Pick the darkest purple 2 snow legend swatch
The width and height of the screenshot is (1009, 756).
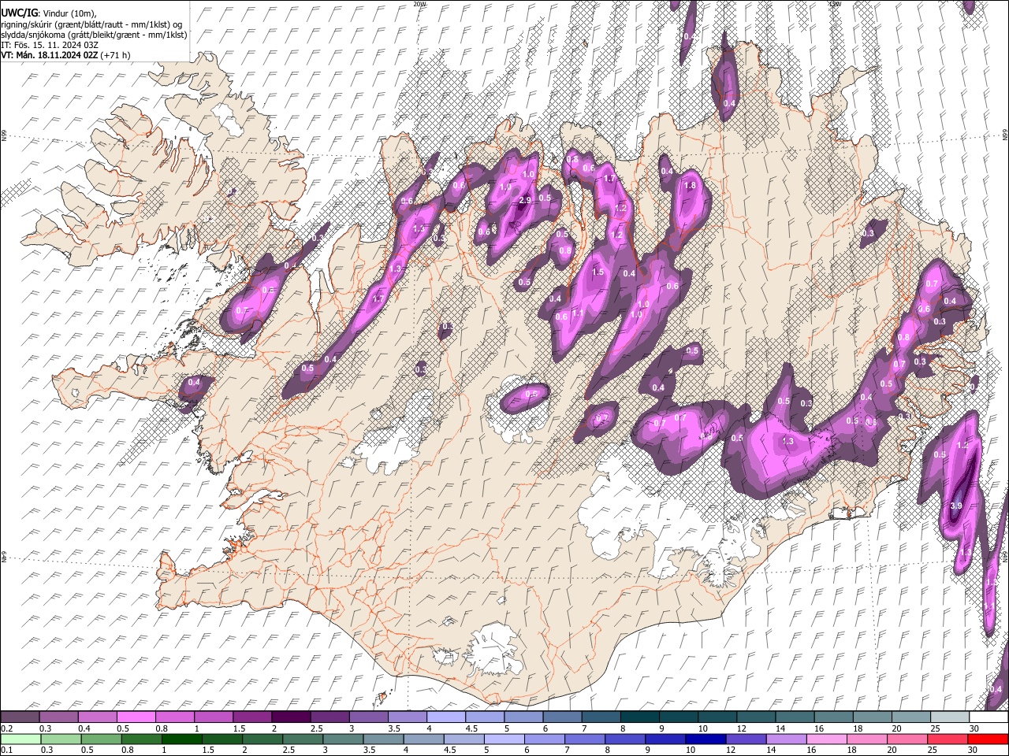(290, 717)
